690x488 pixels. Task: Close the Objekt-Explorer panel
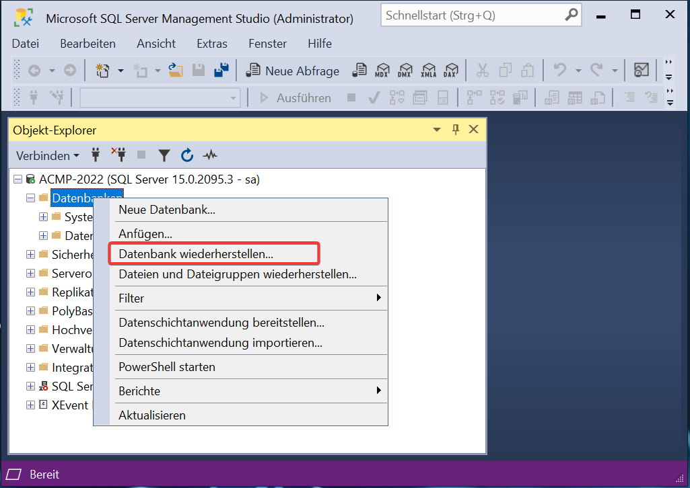click(x=473, y=130)
